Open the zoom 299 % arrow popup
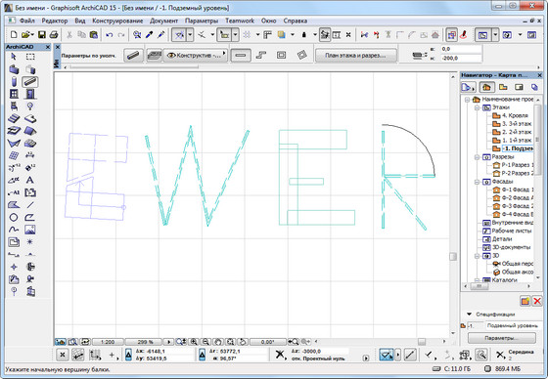Viewport: 548px width, 379px height. tap(168, 342)
